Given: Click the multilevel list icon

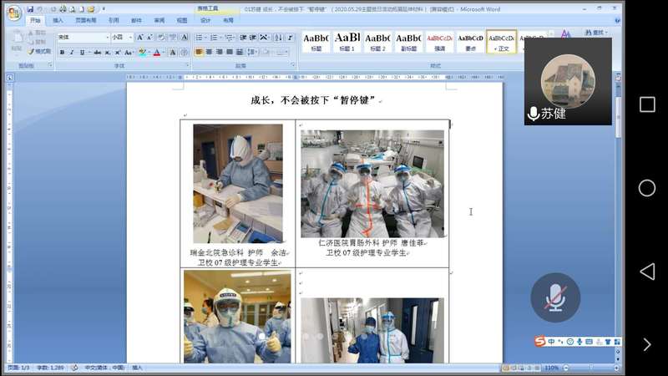Looking at the screenshot, I should (229, 38).
